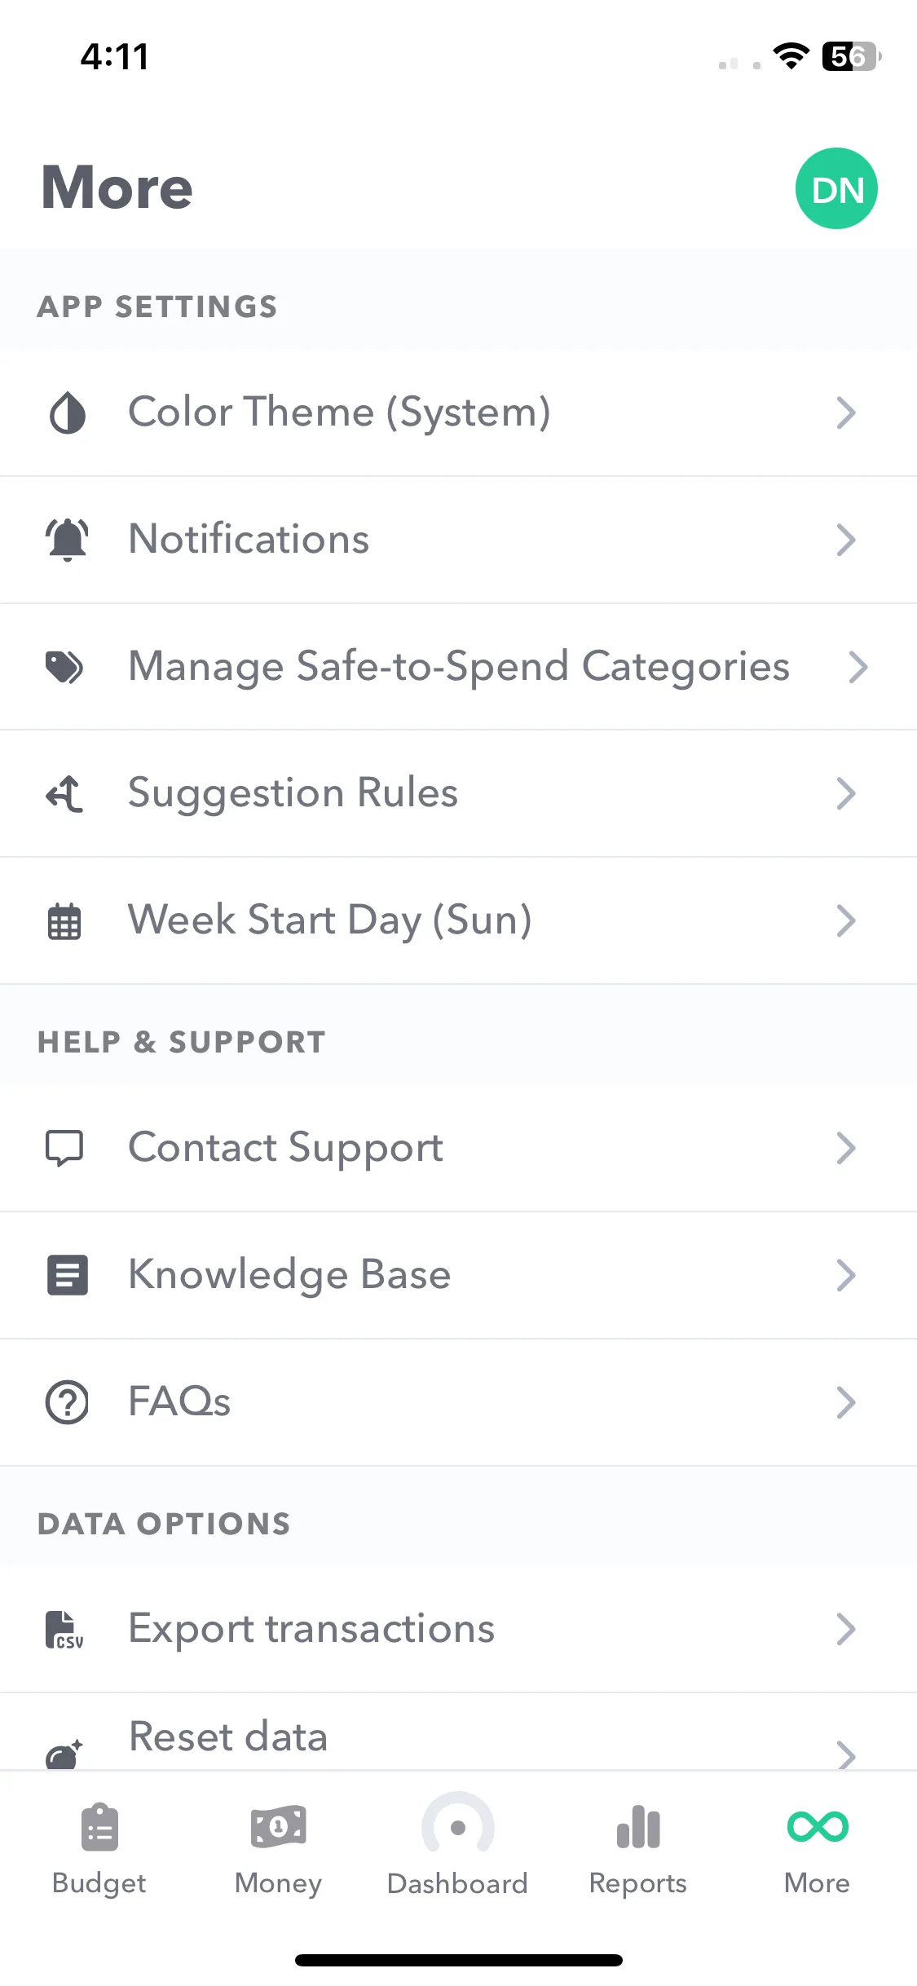The image size is (917, 1986).
Task: Expand Week Start Day chevron arrow
Action: pos(846,921)
